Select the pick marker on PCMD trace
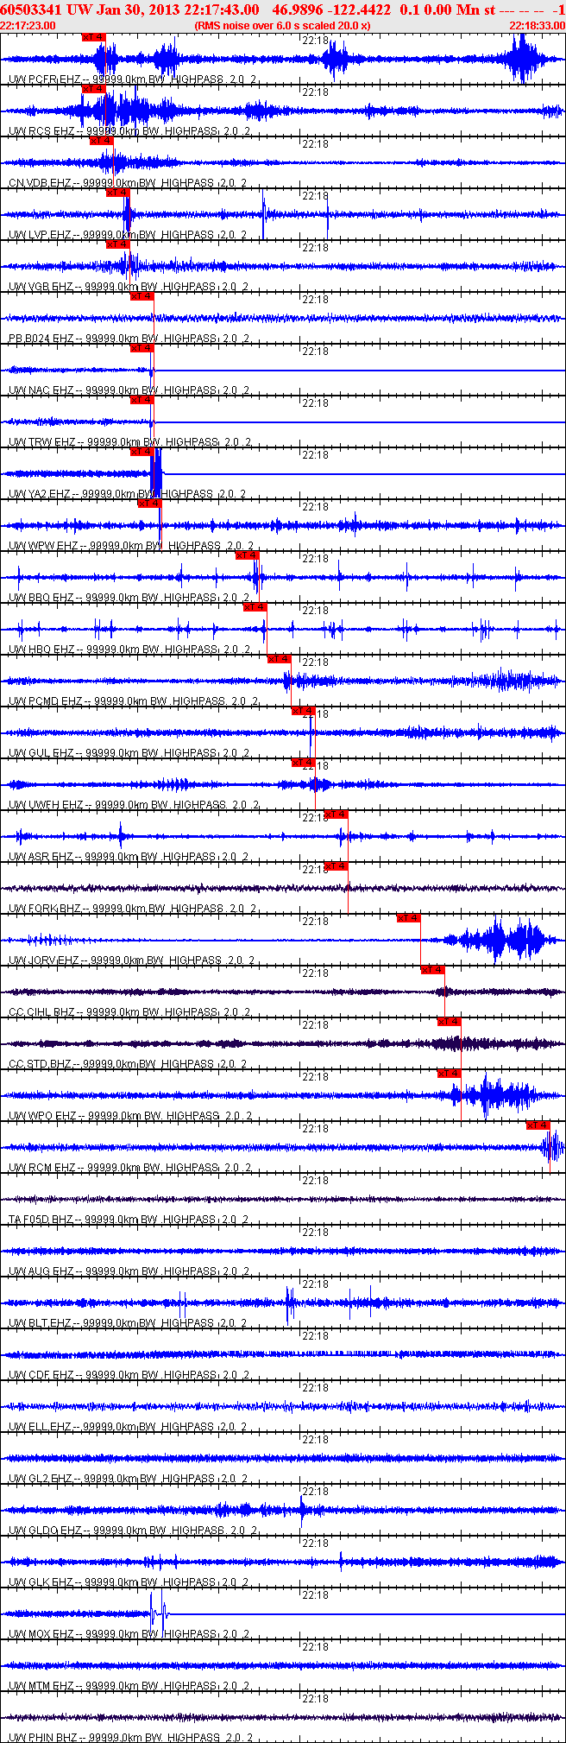566x1743 pixels. 279,659
